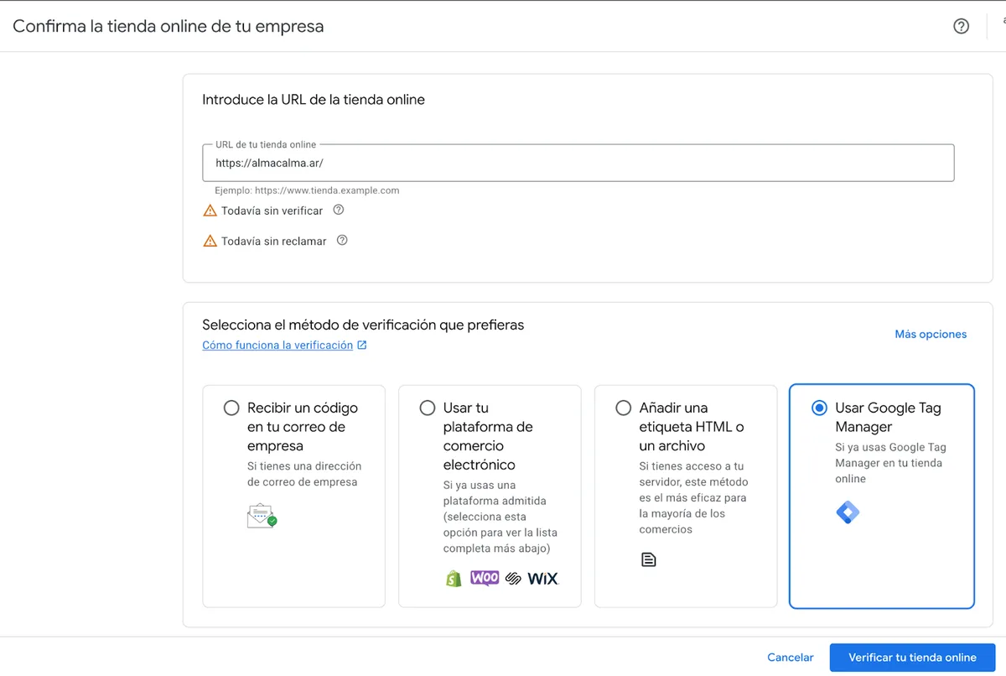Select the 'Usar Google Tag Manager' radio button

[x=819, y=408]
